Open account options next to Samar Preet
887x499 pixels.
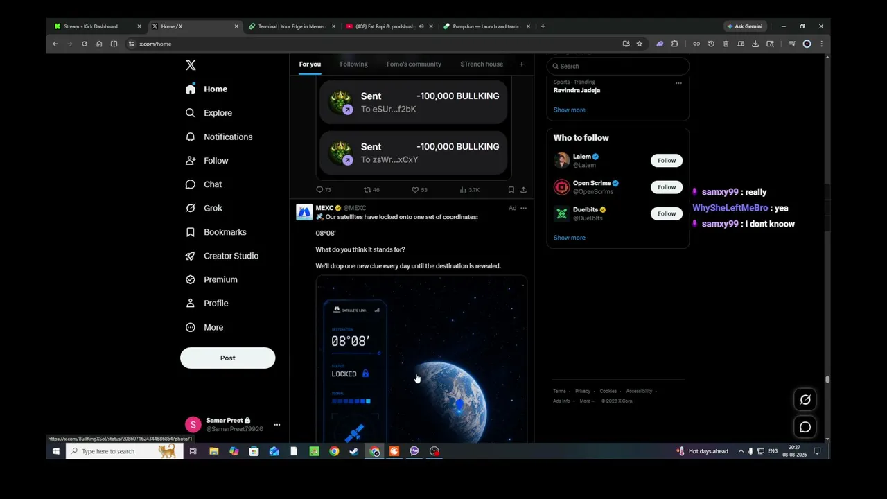(x=276, y=425)
